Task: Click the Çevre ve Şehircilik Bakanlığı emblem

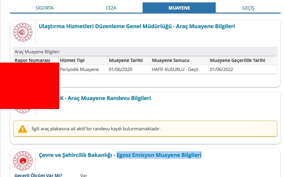Action: click(23, 161)
